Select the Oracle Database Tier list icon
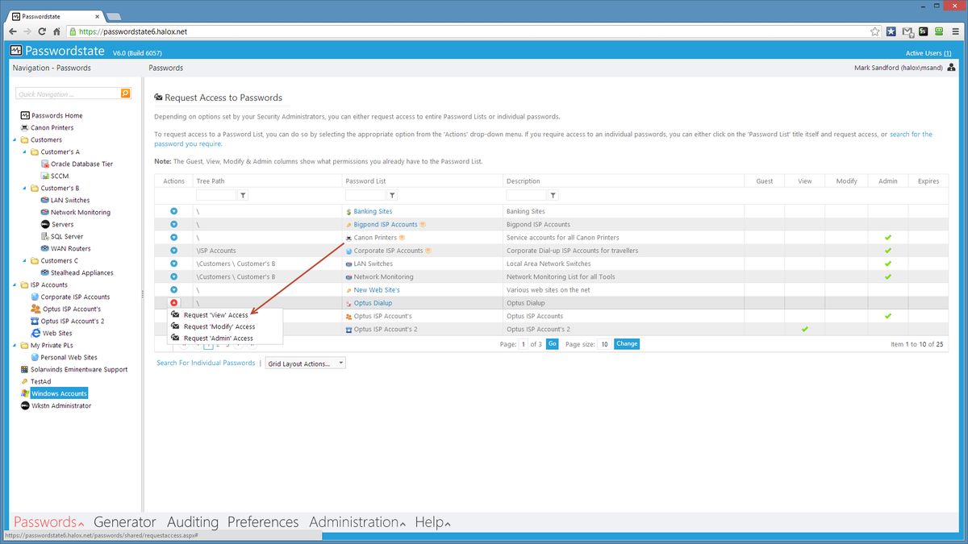968x544 pixels. pos(46,164)
